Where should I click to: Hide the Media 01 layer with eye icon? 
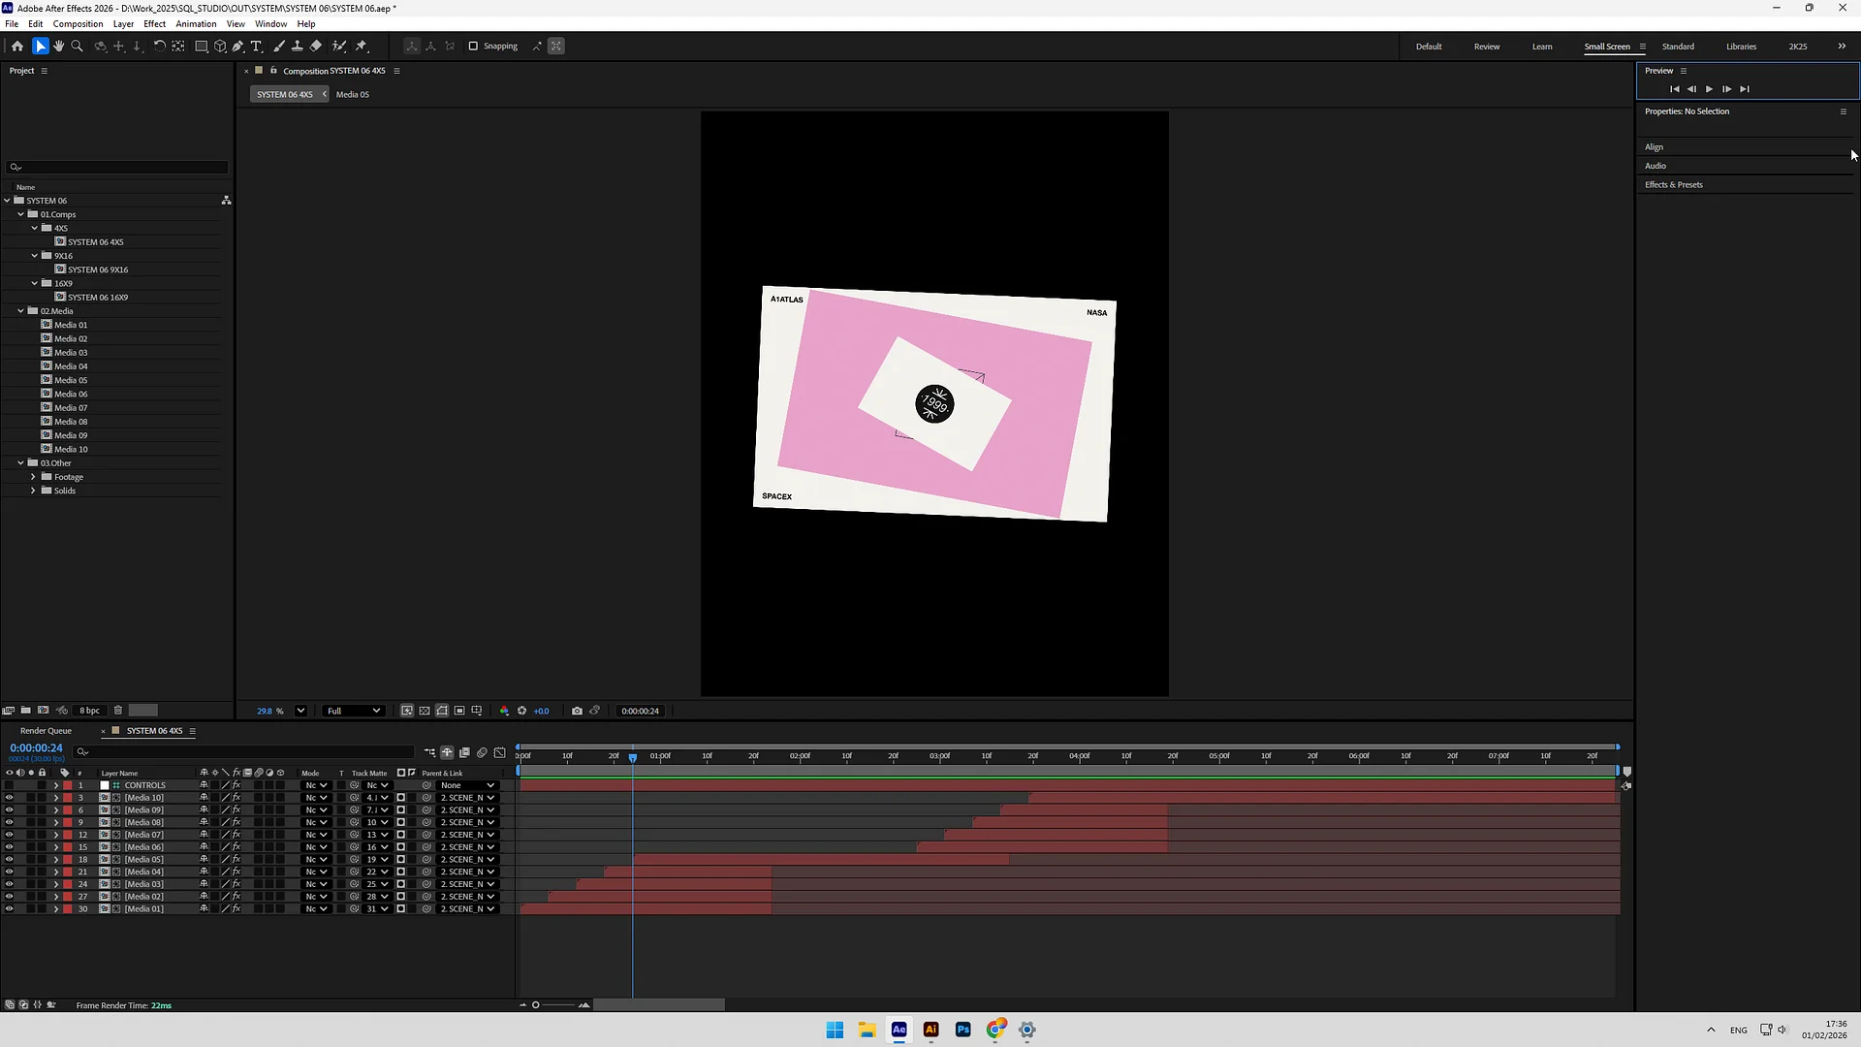(10, 908)
